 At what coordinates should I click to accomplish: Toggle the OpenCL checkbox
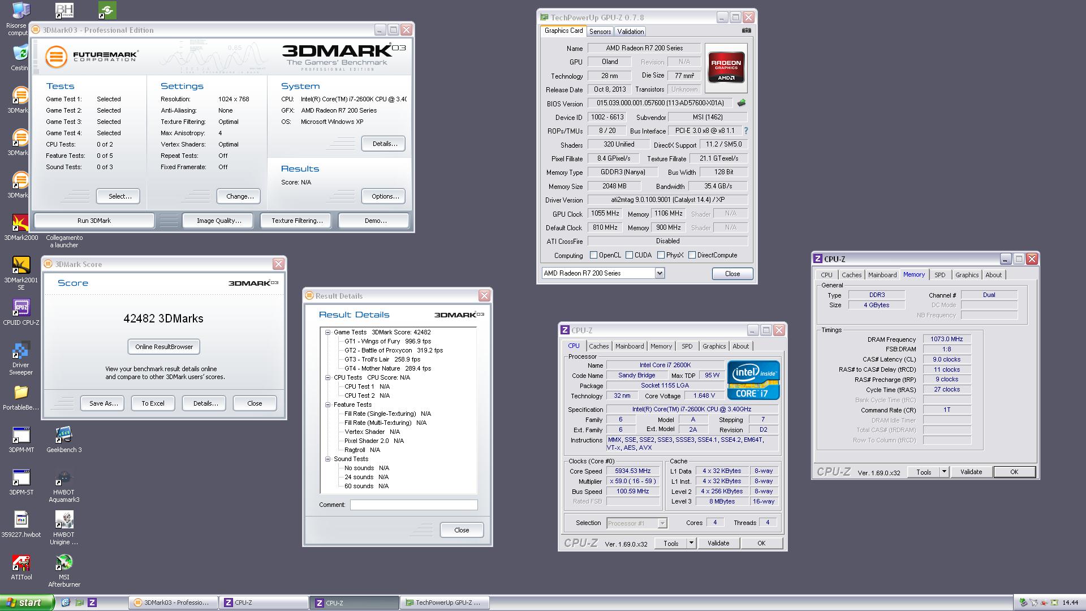click(x=593, y=255)
